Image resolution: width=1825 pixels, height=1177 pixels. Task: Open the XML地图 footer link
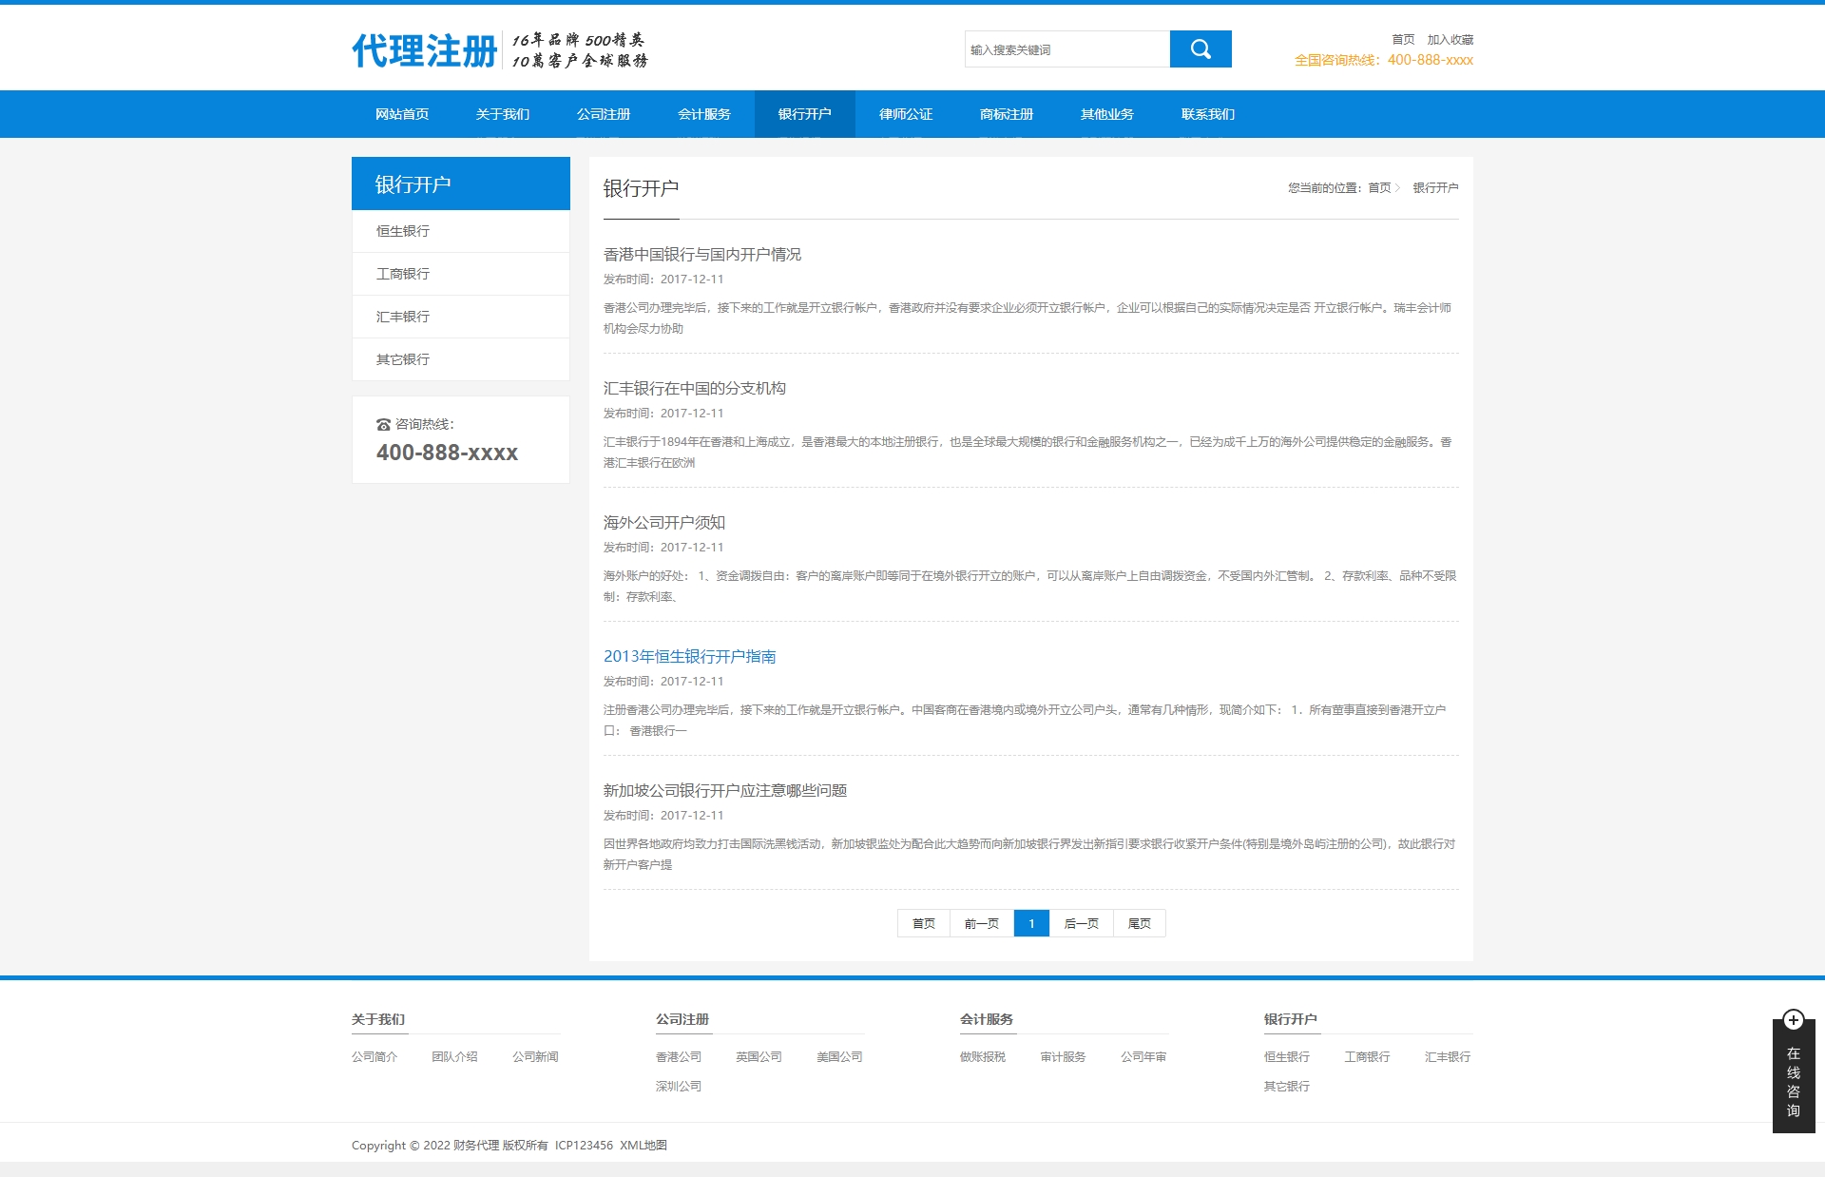click(x=644, y=1146)
